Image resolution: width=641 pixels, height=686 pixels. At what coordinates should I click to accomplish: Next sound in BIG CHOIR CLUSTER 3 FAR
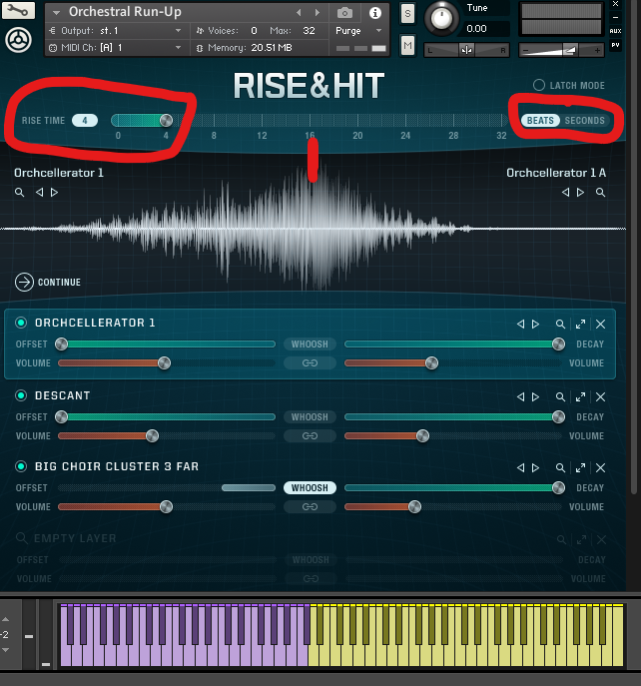(535, 467)
